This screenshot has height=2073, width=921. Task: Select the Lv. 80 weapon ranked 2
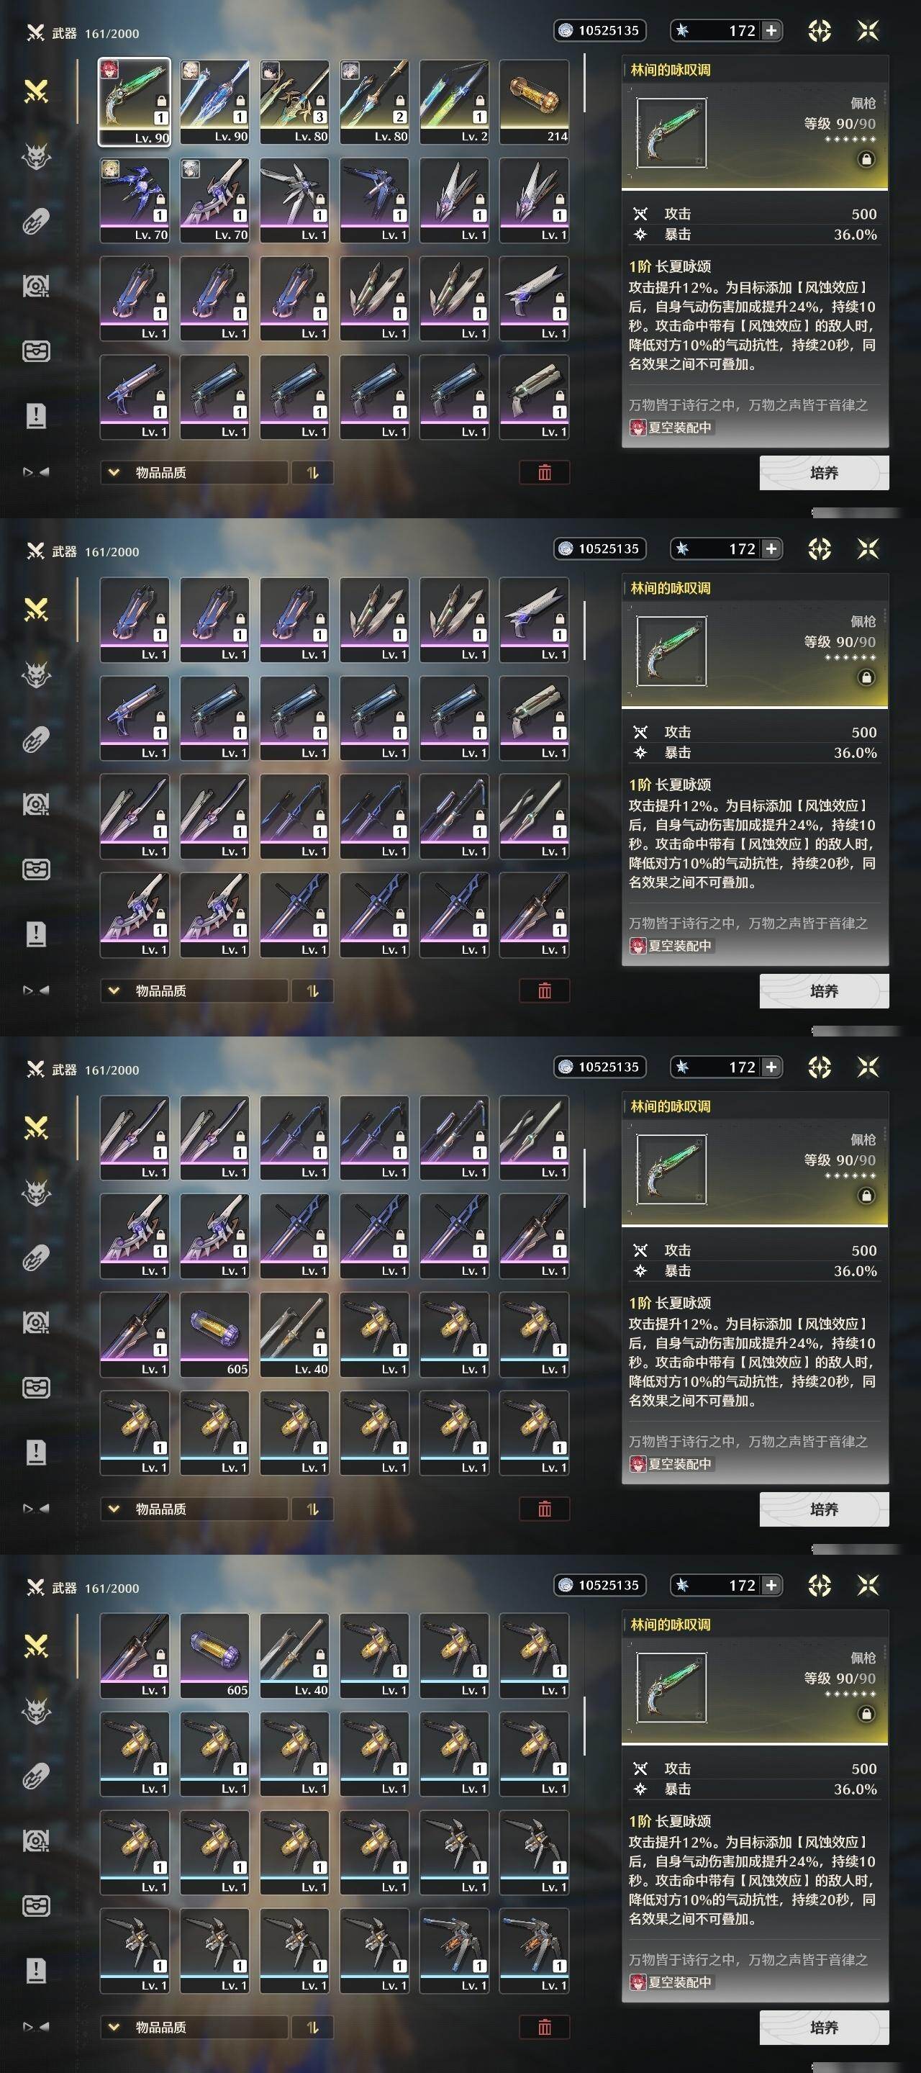[x=374, y=101]
